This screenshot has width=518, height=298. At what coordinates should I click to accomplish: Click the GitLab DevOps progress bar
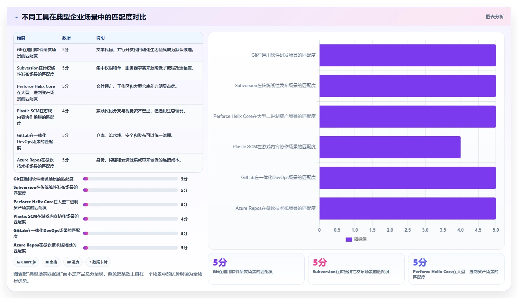click(x=130, y=233)
